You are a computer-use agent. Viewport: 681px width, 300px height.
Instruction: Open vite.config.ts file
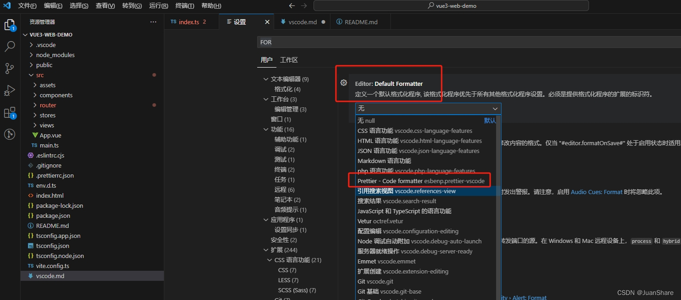(x=53, y=266)
